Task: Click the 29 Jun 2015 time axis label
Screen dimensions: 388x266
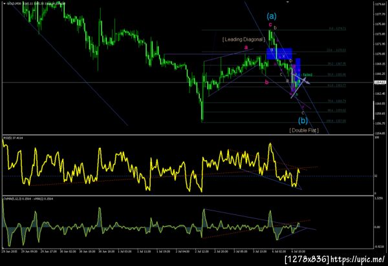Action: coord(8,251)
